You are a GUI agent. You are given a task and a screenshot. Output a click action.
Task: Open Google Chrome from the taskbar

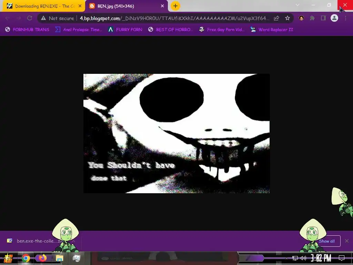26,258
